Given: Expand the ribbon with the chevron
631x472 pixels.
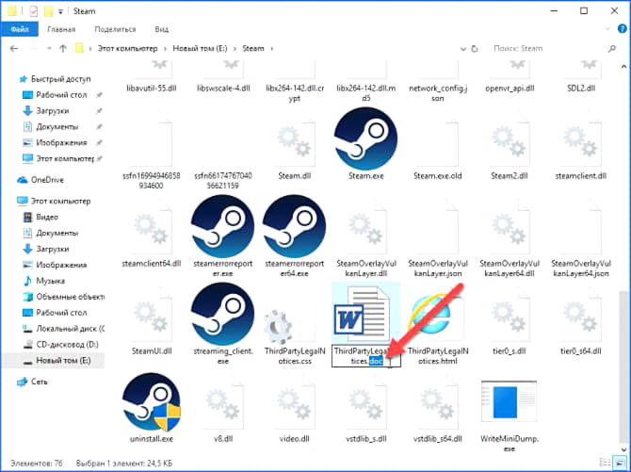Looking at the screenshot, I should 607,29.
